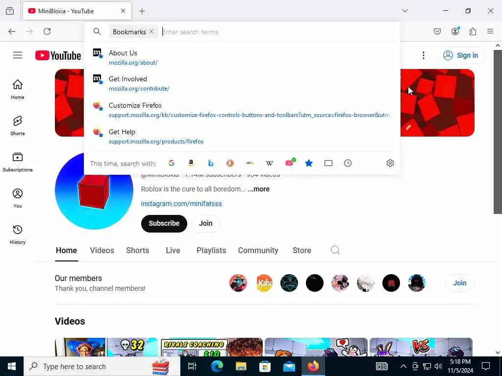Open Subscriptions in YouTube sidebar
502x376 pixels.
pyautogui.click(x=18, y=162)
